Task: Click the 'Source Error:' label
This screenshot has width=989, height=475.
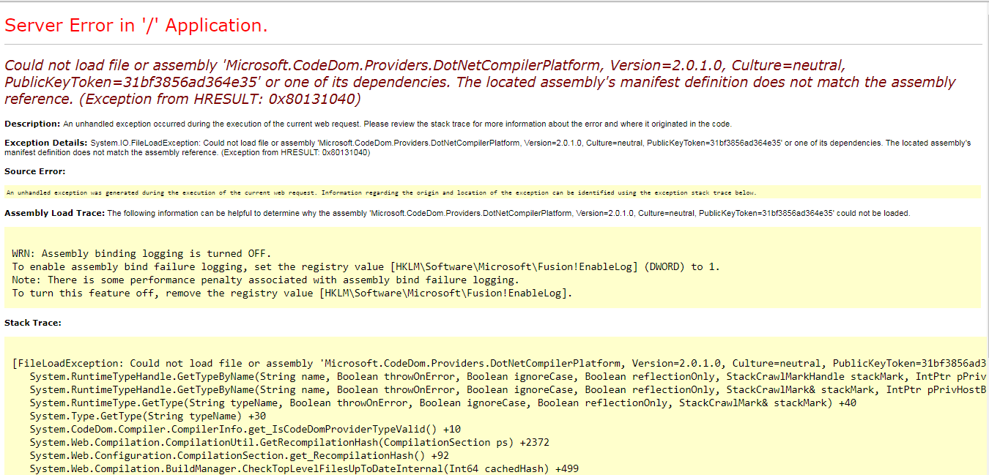Action: [x=35, y=171]
